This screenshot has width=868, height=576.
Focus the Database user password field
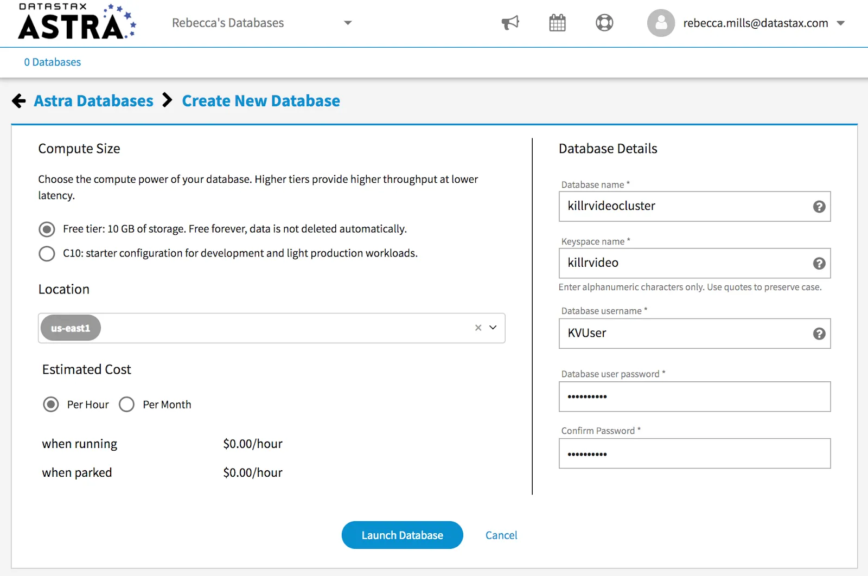(695, 396)
